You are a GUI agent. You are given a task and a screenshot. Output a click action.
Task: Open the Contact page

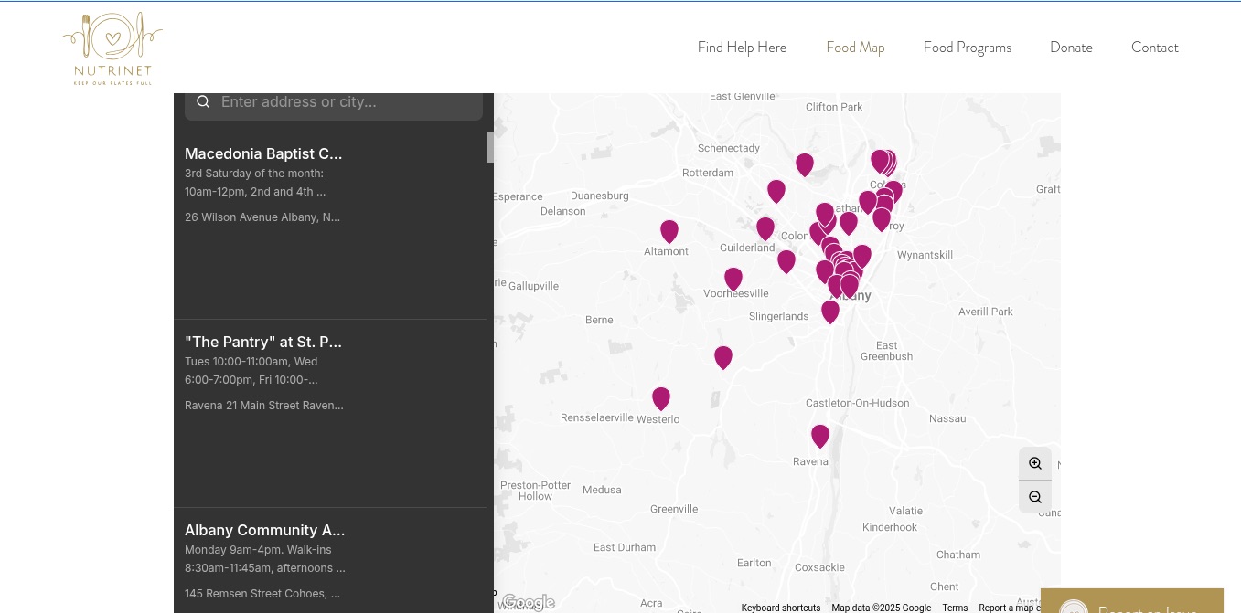coord(1154,48)
